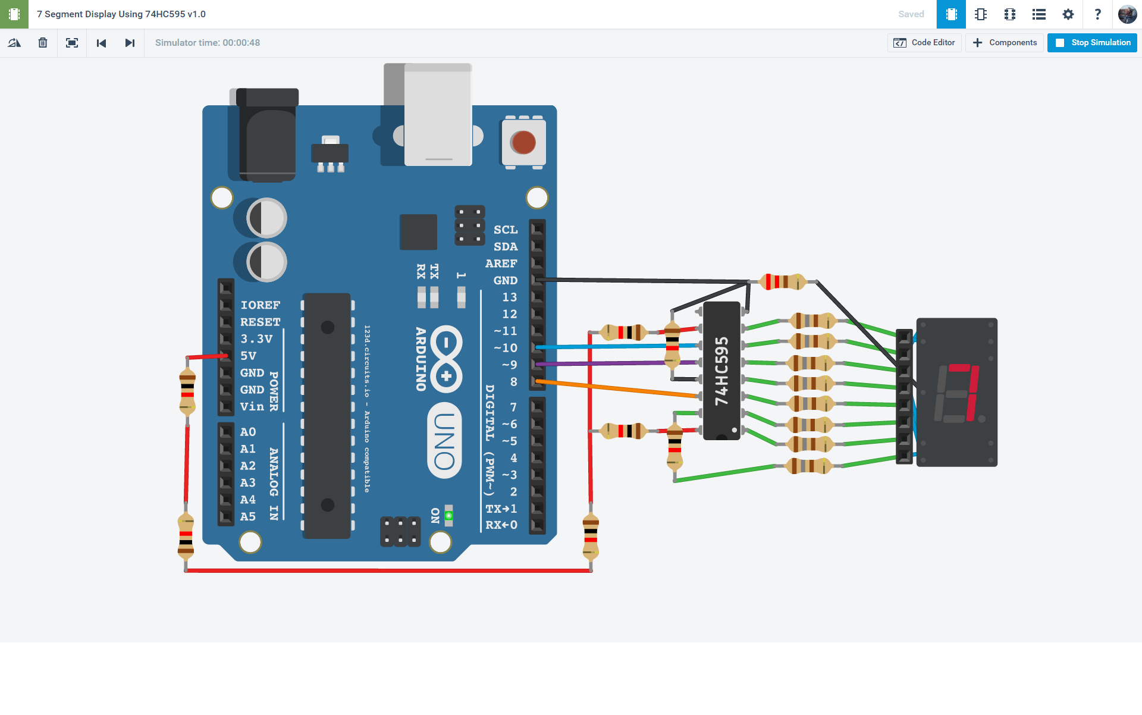
Task: Select the black GND wire to the resistor
Action: [x=642, y=280]
